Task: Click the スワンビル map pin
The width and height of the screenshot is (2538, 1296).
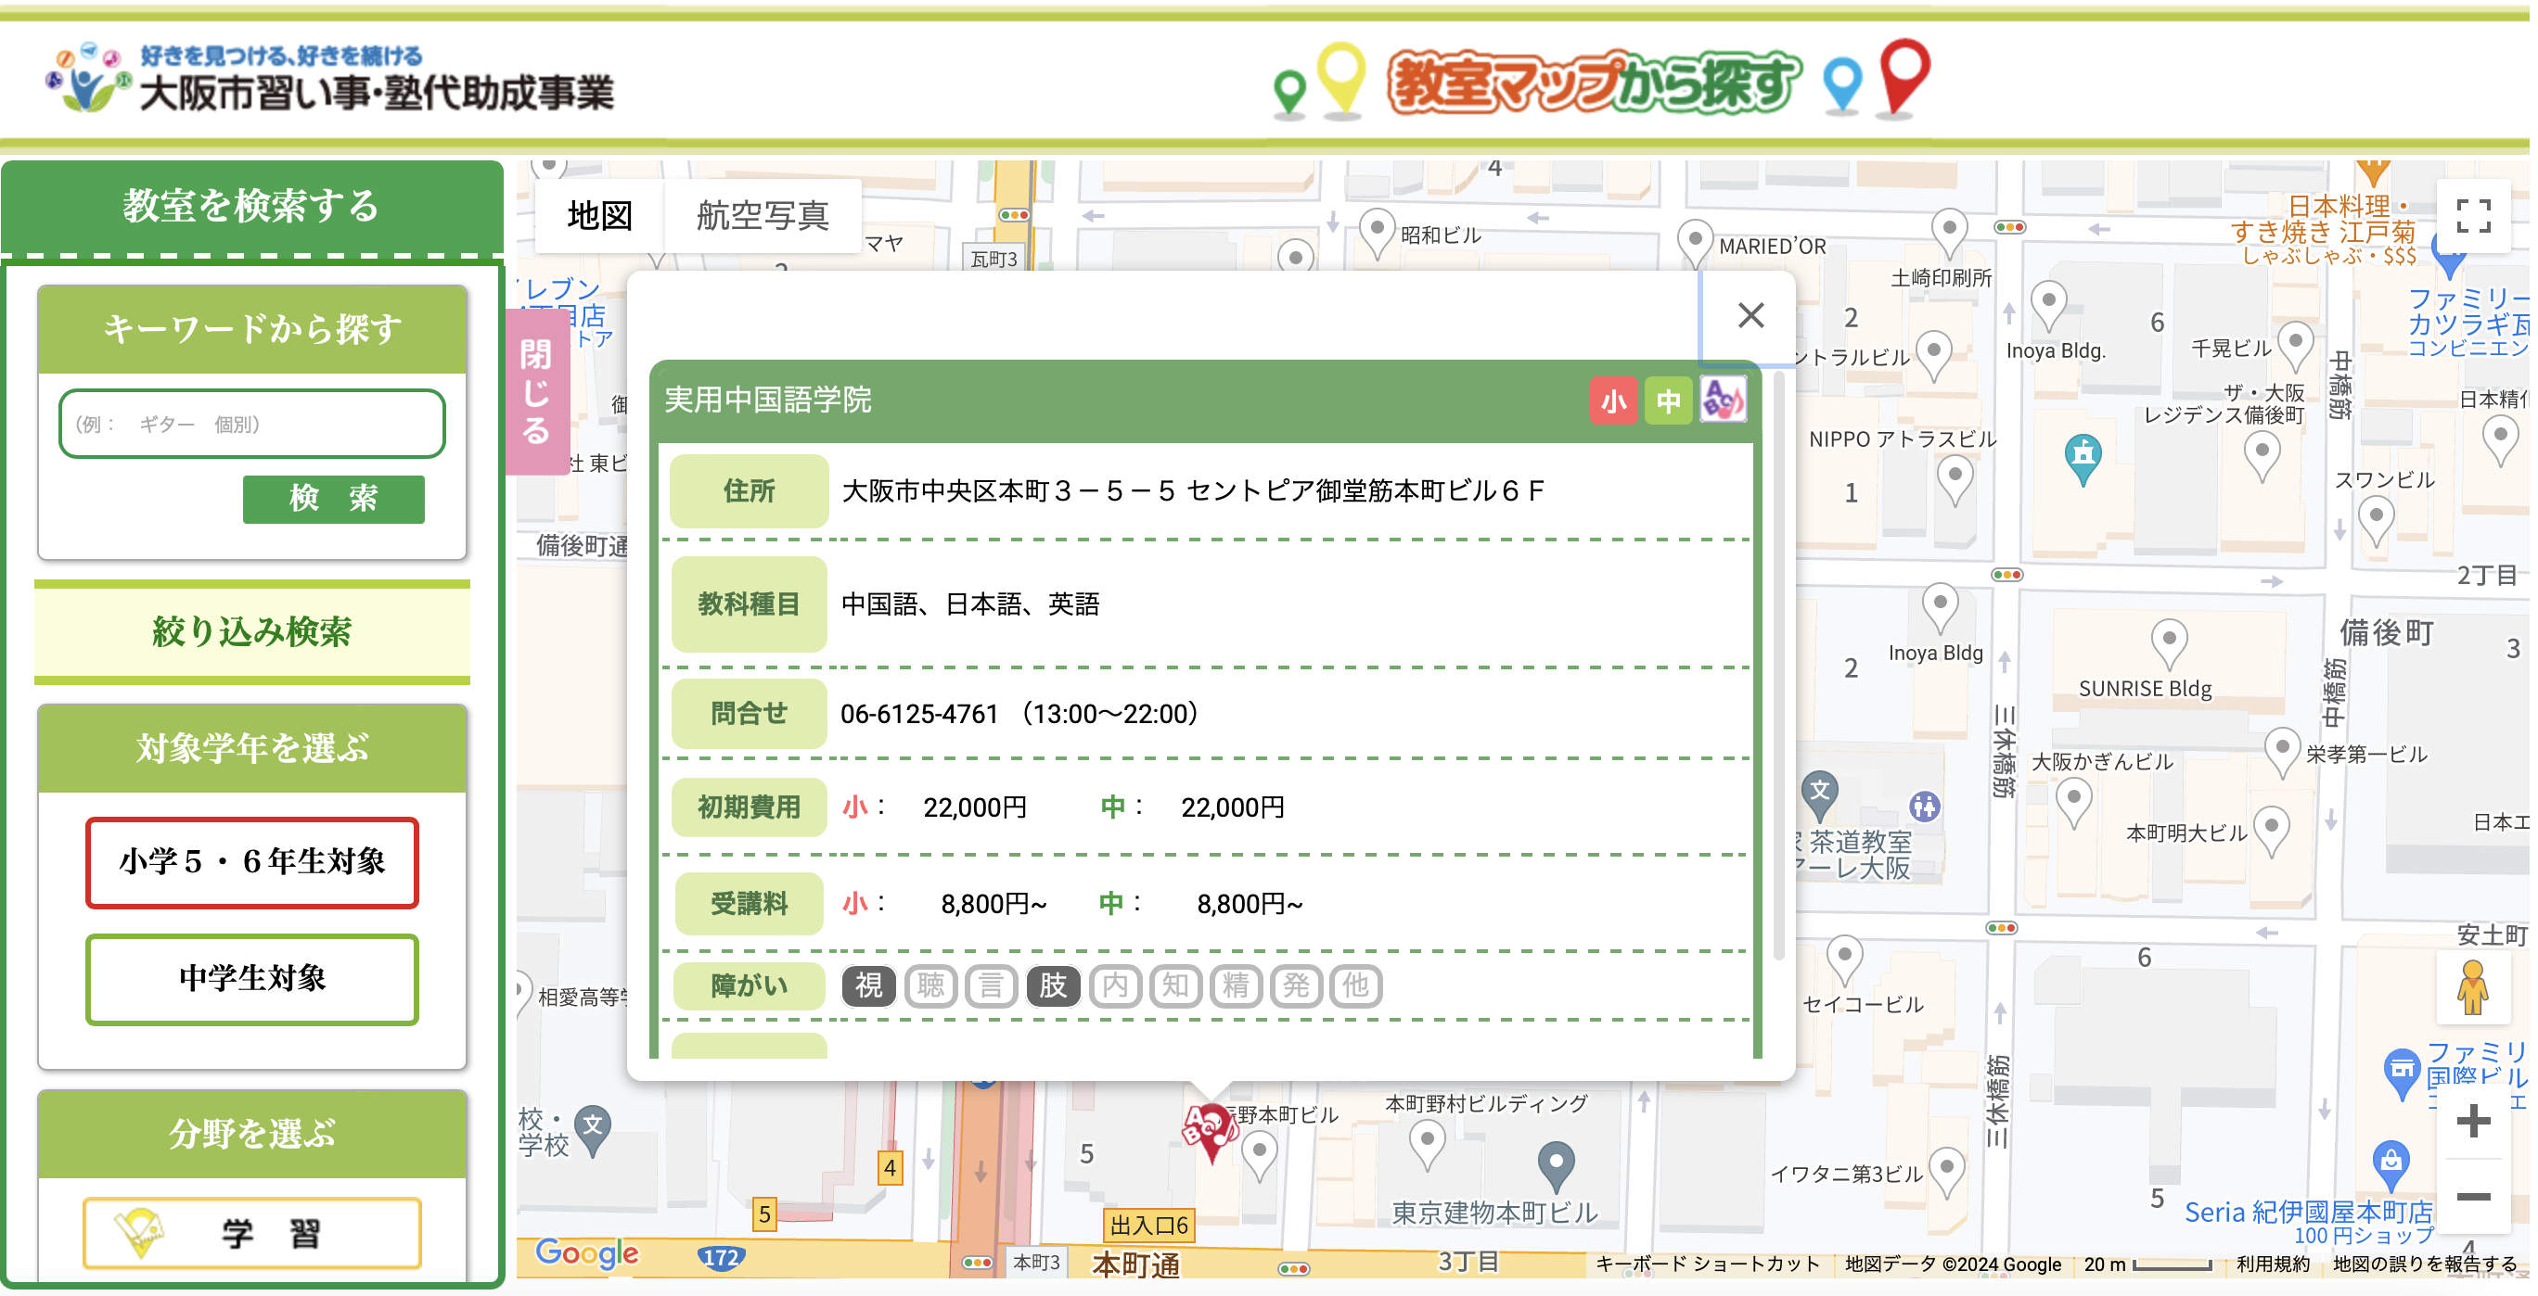Action: point(2376,520)
